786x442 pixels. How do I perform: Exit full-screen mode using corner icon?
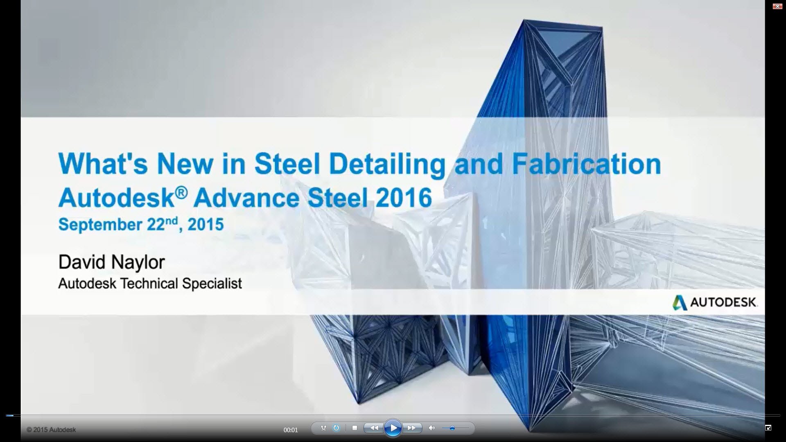[x=768, y=428]
